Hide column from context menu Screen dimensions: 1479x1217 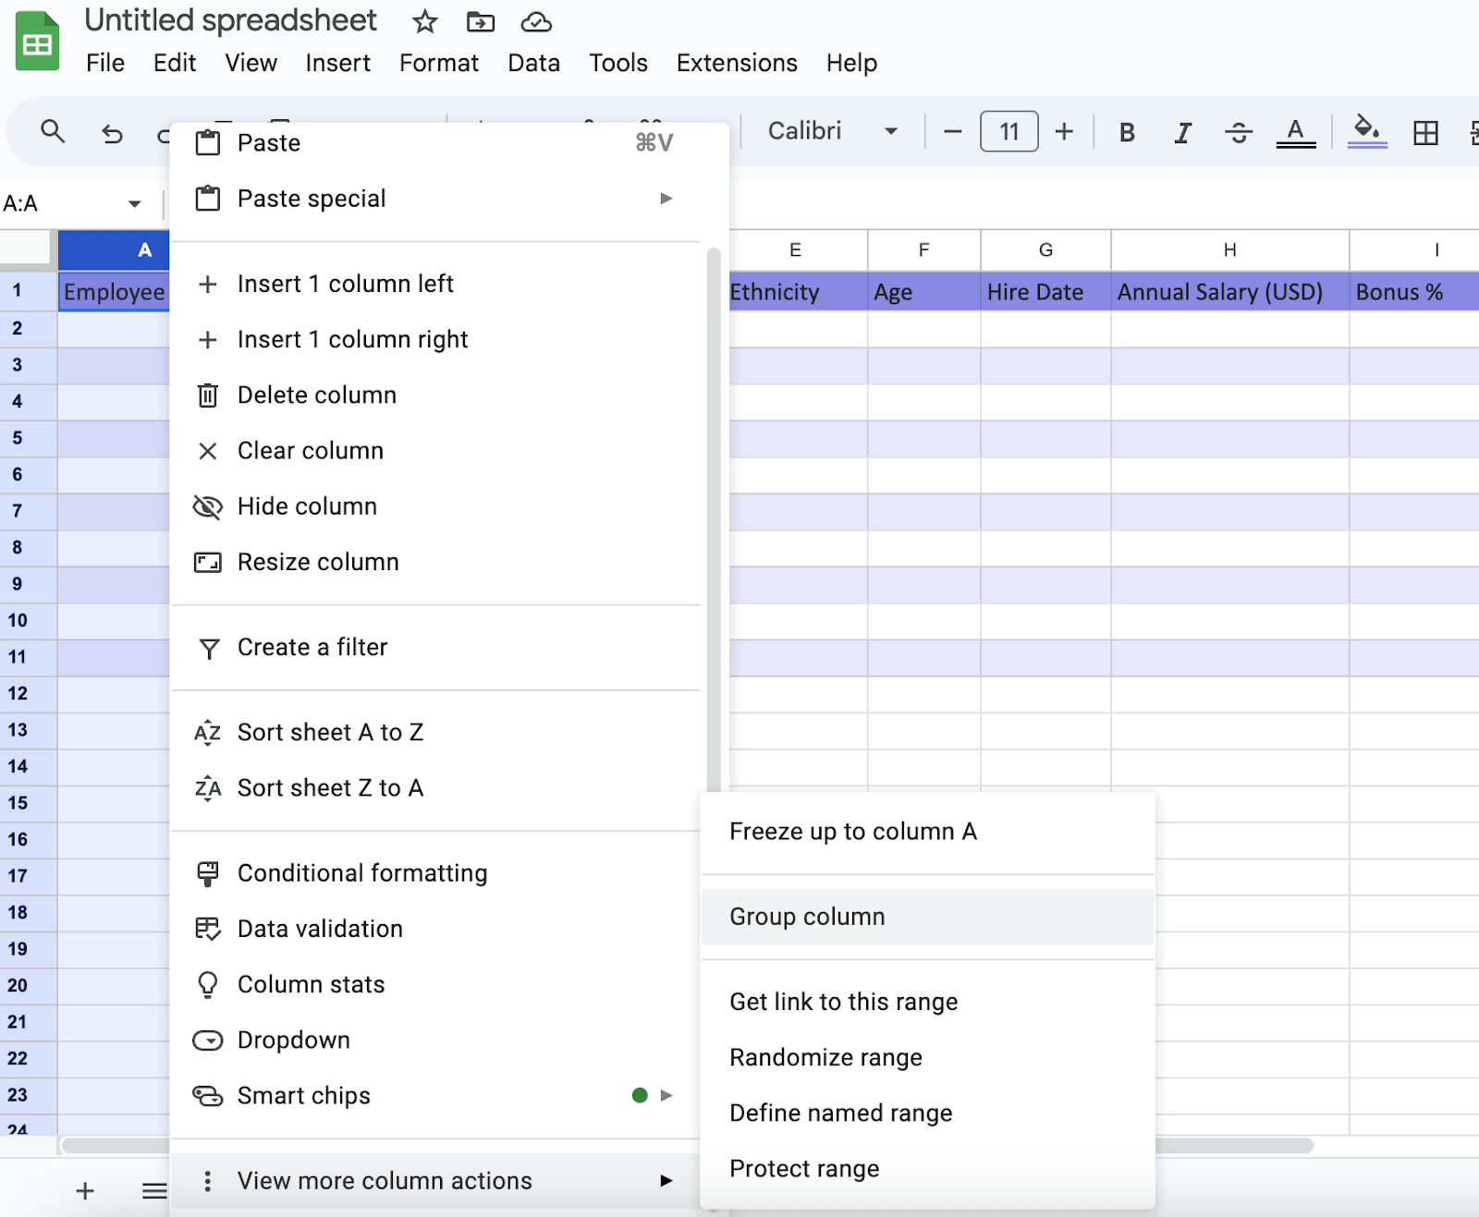click(x=307, y=506)
